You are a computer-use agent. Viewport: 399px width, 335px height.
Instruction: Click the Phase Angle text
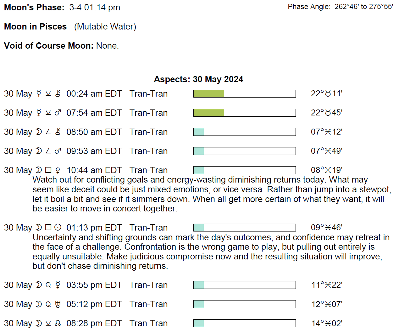click(340, 7)
